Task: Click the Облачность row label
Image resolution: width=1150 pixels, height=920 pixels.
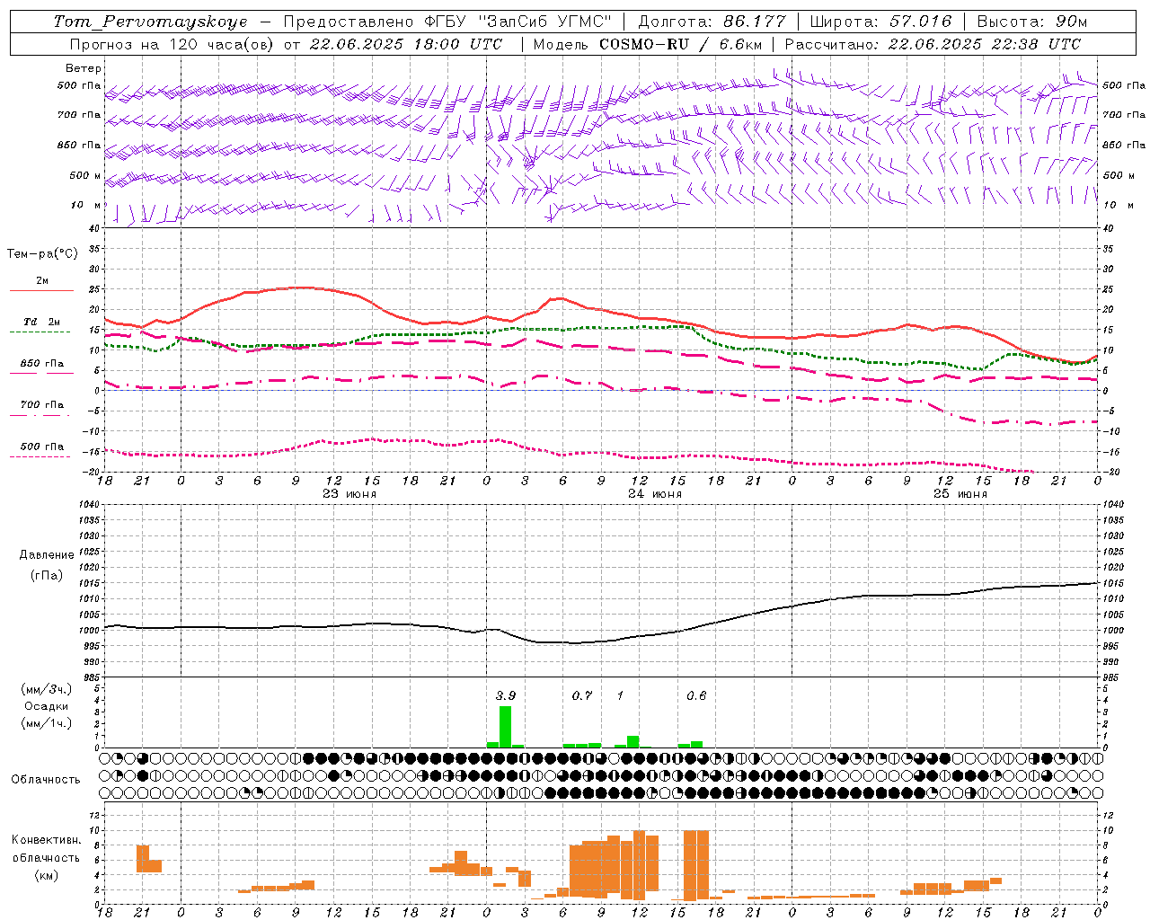Action: tap(46, 780)
